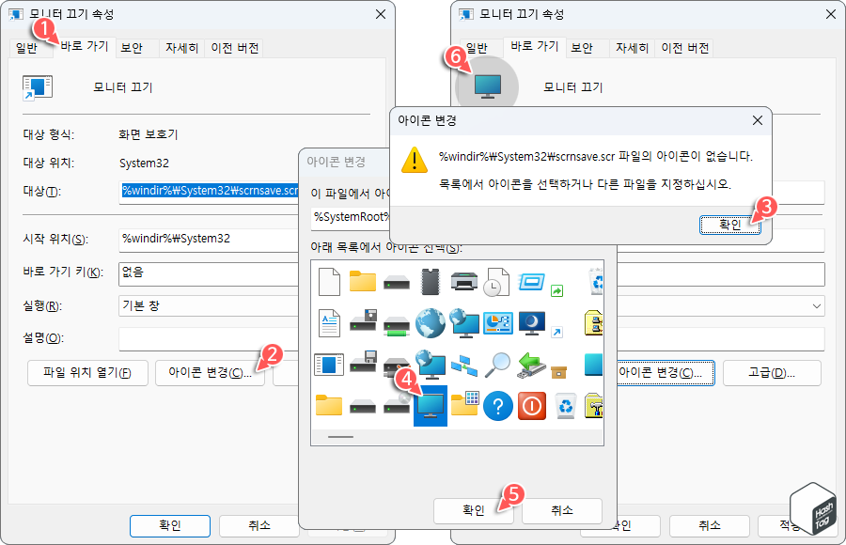Select the clock icon in the icon grid
This screenshot has width=846, height=545.
(x=491, y=284)
